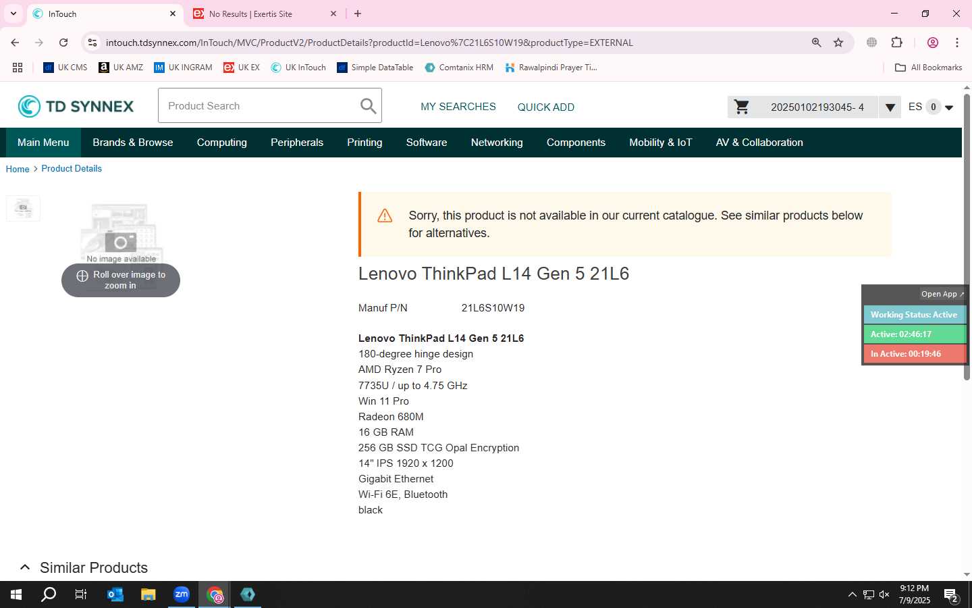Image resolution: width=972 pixels, height=608 pixels.
Task: Open the Networking menu
Action: tap(497, 143)
